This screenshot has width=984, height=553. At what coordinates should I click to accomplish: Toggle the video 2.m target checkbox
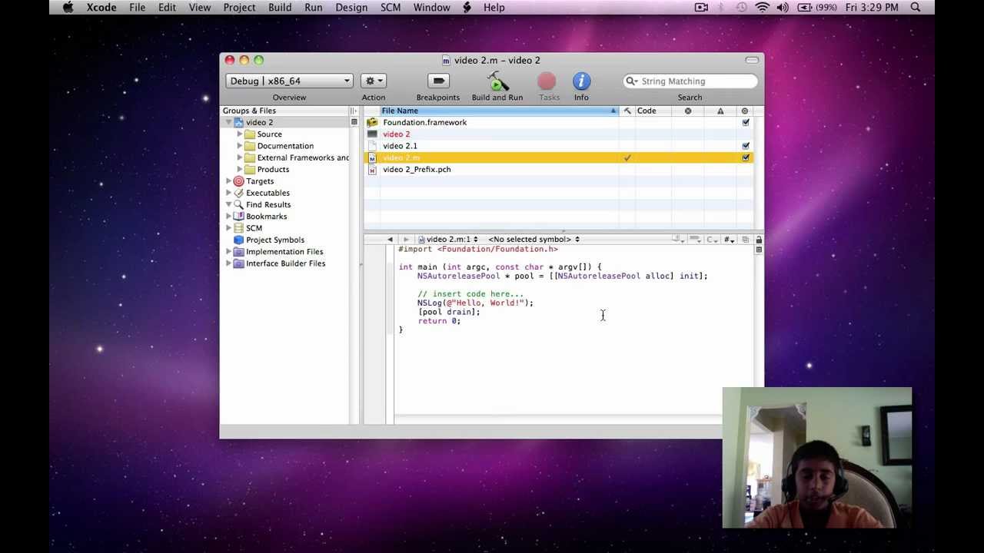click(745, 157)
